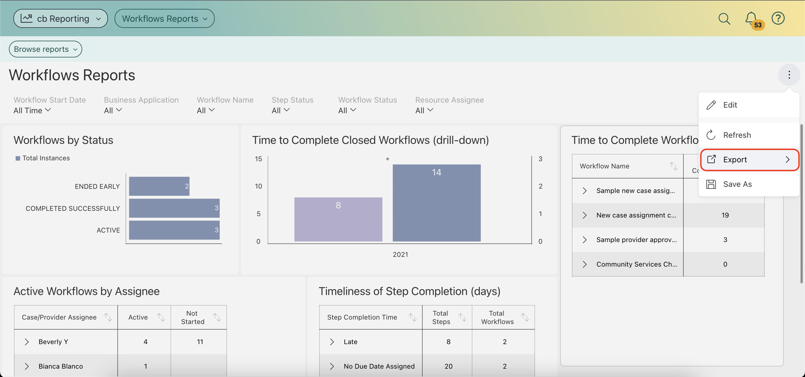Viewport: 805px width, 377px height.
Task: Click the 14 workflows bar in the chart
Action: point(436,203)
